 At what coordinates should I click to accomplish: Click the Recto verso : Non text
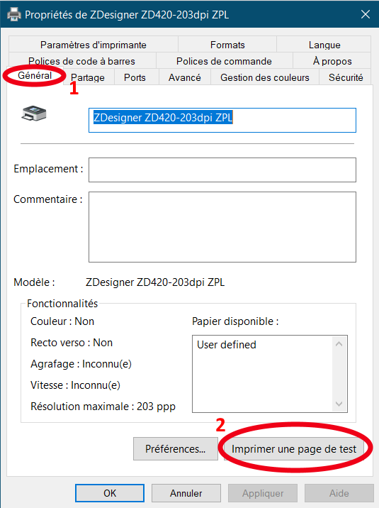coord(72,343)
